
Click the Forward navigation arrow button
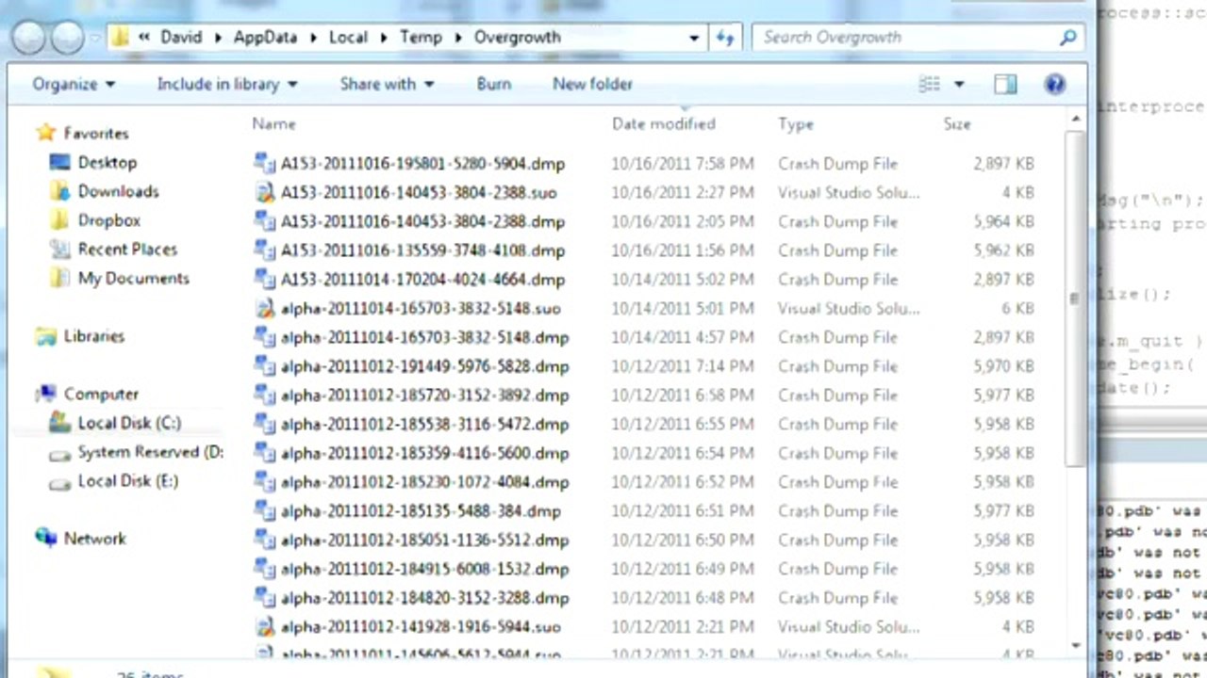pyautogui.click(x=68, y=37)
